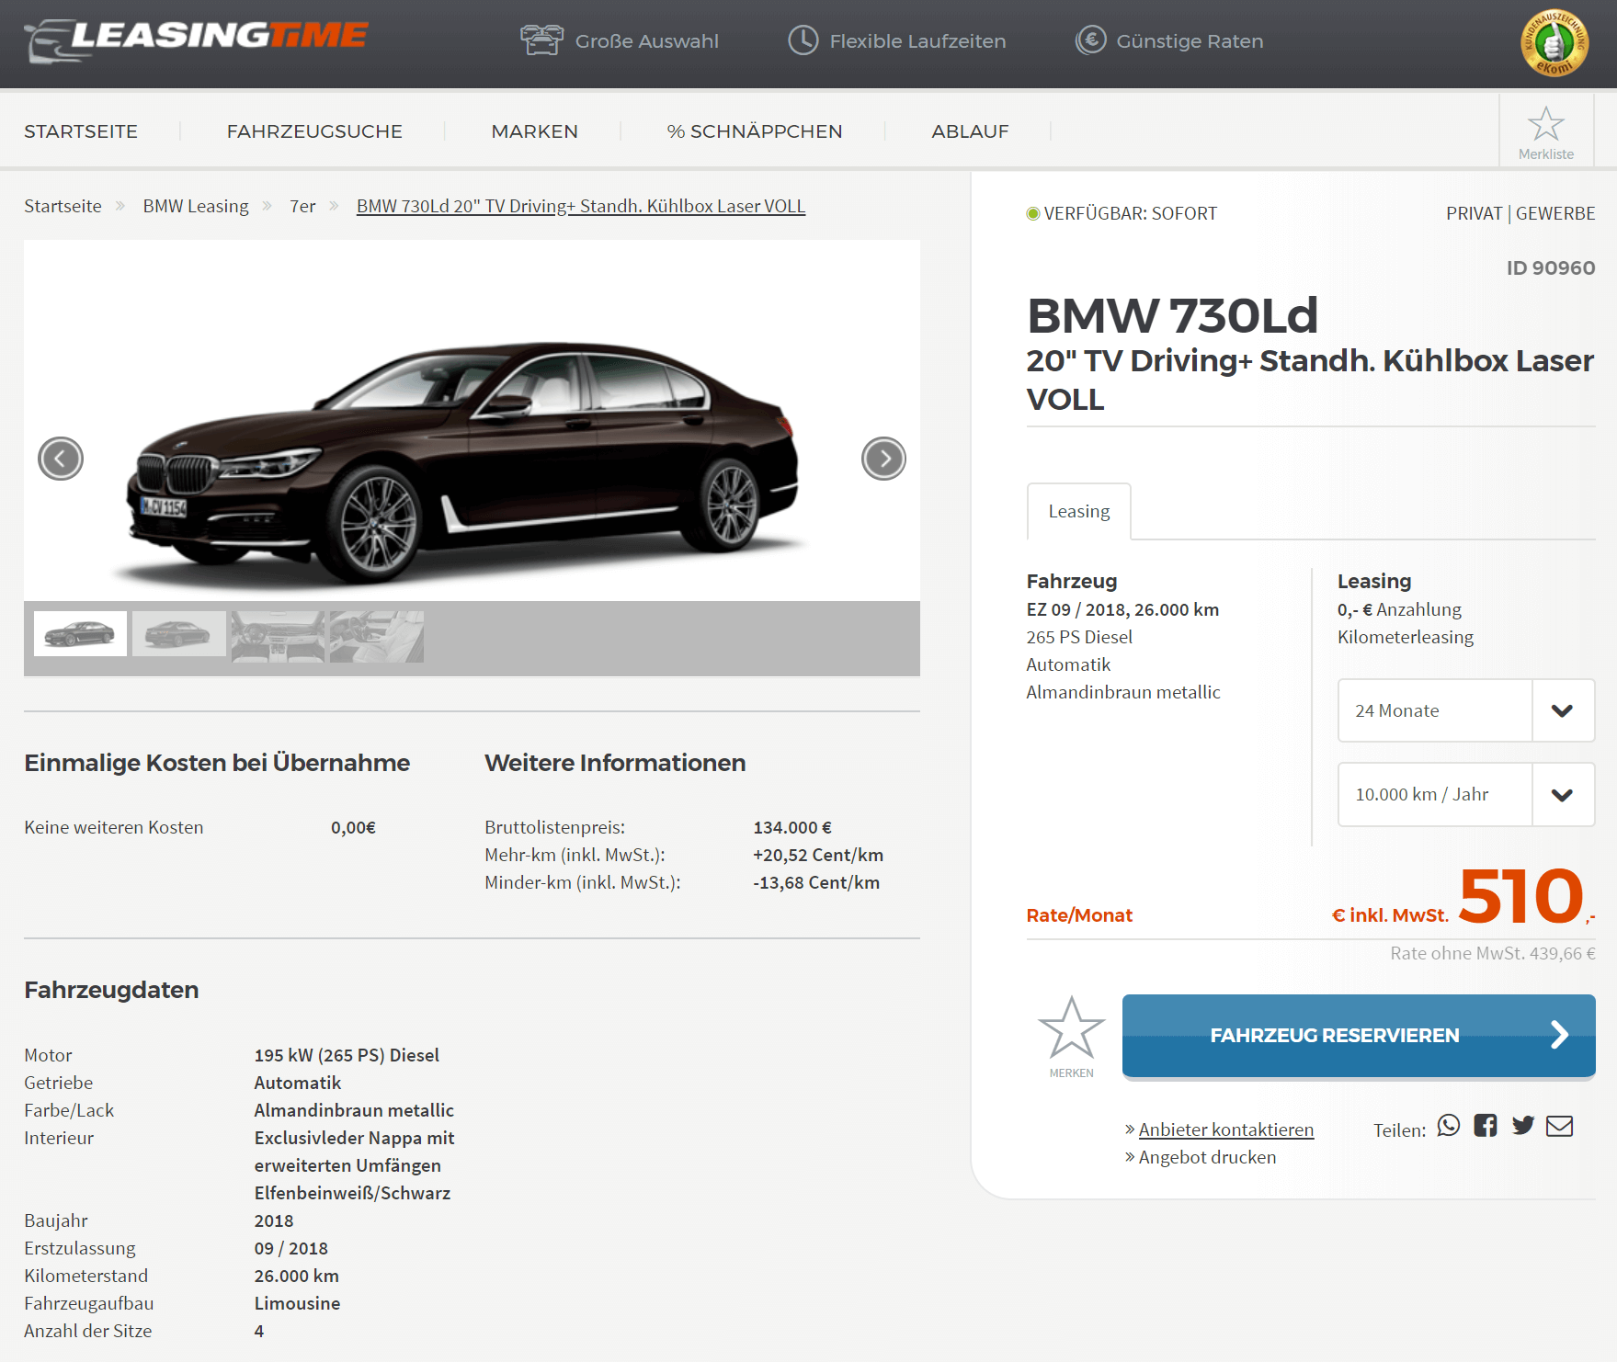Click Anbieter kontaktieren link
The image size is (1617, 1362).
(1226, 1129)
